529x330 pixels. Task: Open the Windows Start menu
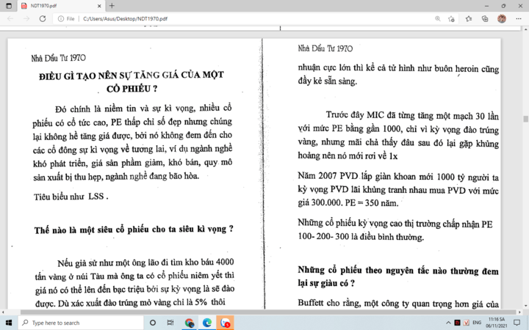(9, 323)
